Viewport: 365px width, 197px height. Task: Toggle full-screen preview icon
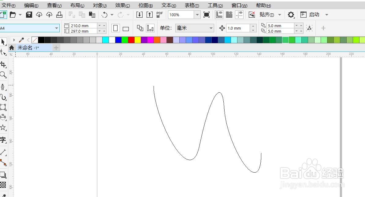point(206,15)
